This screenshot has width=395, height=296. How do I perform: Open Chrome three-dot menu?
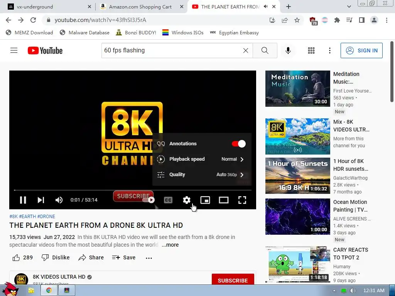pos(387,20)
